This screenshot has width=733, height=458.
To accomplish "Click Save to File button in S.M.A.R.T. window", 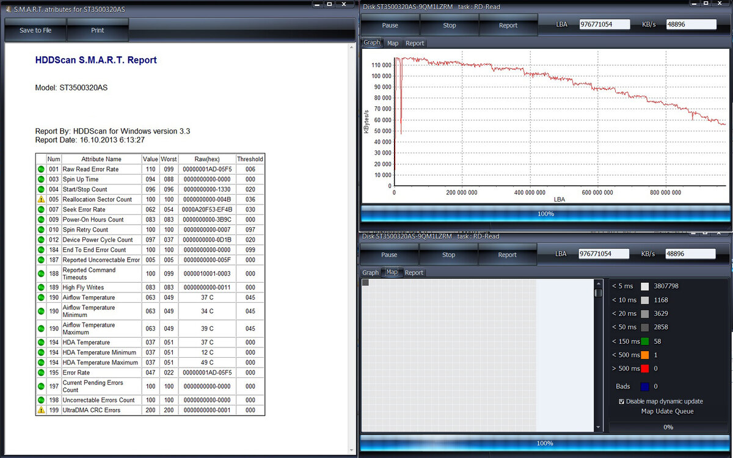I will click(35, 30).
